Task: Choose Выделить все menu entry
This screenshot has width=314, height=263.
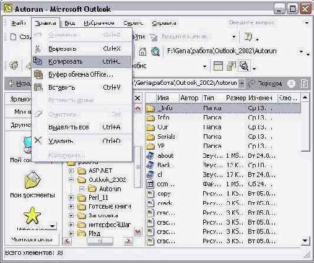Action: coord(82,127)
